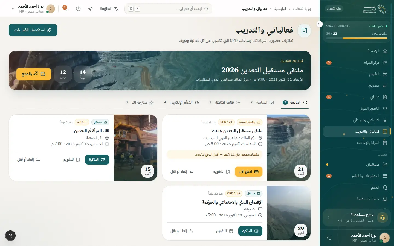
Task: Click monitor icon beside بث مباشر
Action: click(260, 209)
